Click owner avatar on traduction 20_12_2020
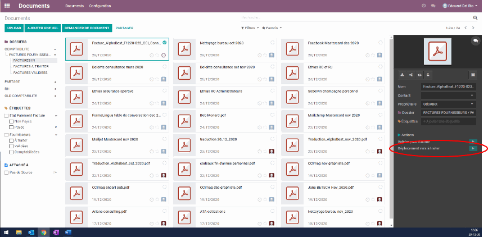The width and height of the screenshot is (488, 237). click(x=272, y=151)
